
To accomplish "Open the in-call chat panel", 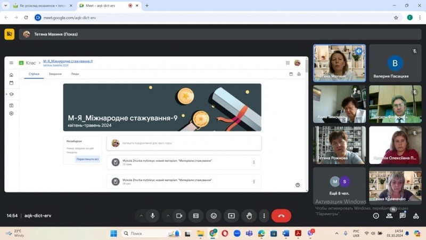I will (x=403, y=215).
